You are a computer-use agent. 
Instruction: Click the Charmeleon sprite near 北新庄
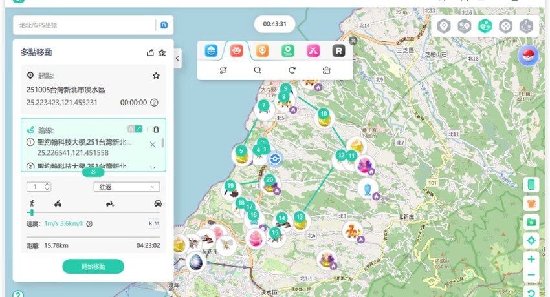(x=352, y=231)
